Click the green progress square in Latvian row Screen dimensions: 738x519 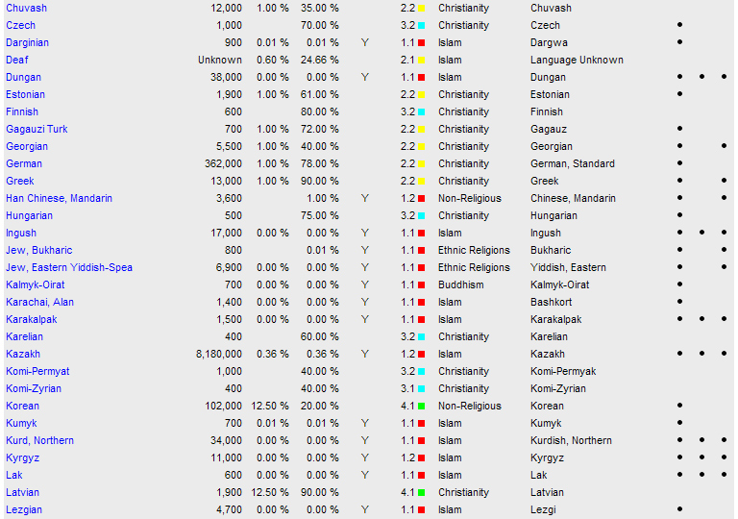(x=421, y=493)
